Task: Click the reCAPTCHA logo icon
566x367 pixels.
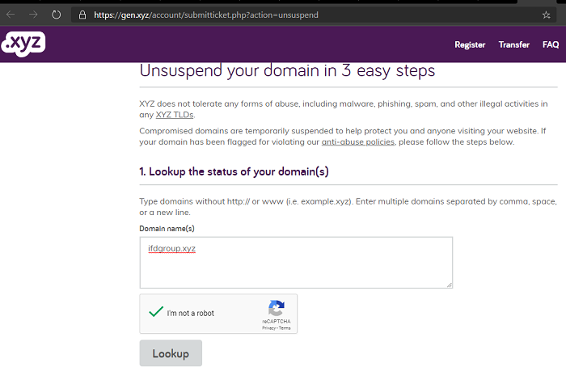Action: point(277,308)
